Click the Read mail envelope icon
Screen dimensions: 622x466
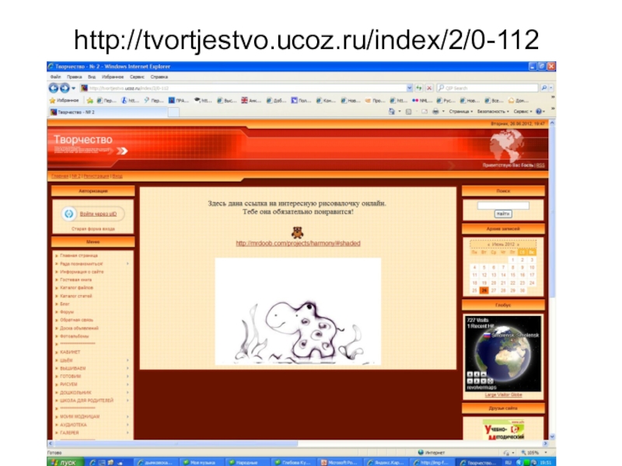click(424, 112)
